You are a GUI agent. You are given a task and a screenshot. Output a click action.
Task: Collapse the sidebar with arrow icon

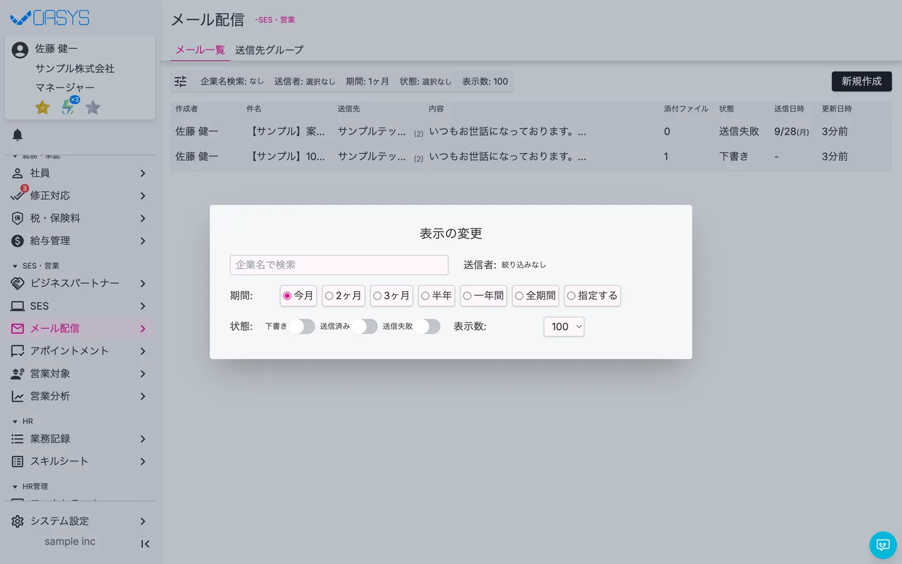click(145, 544)
